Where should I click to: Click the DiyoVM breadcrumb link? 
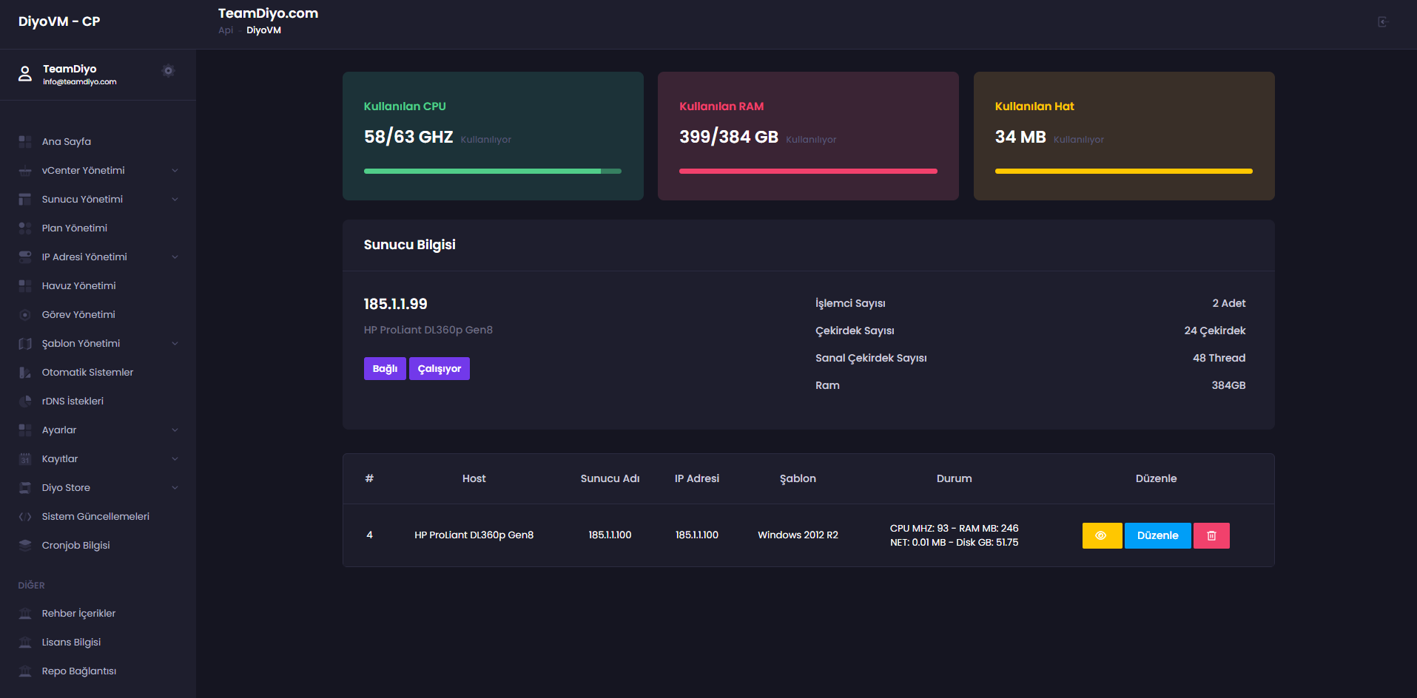click(x=263, y=30)
